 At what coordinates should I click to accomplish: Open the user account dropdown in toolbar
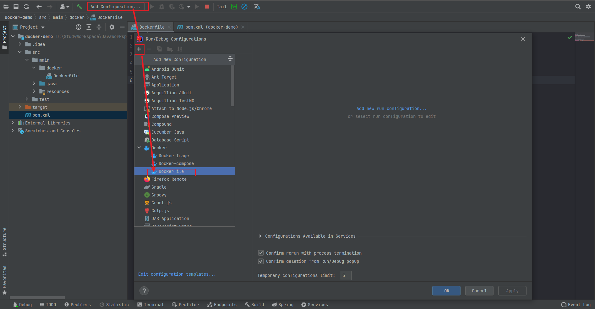point(64,7)
